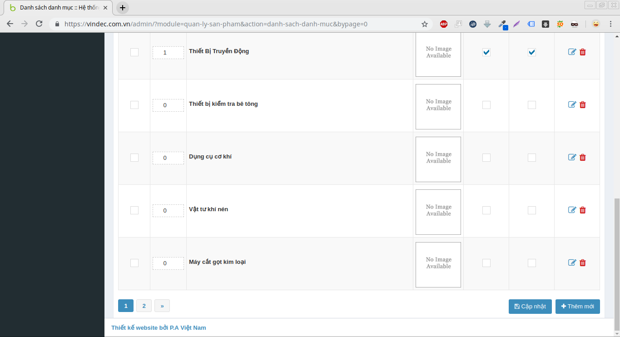Bookmark this page with the star icon
620x337 pixels.
[x=425, y=24]
